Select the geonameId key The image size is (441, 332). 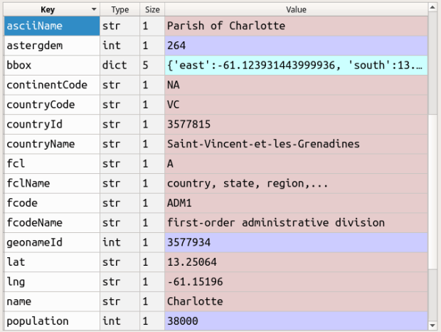52,242
